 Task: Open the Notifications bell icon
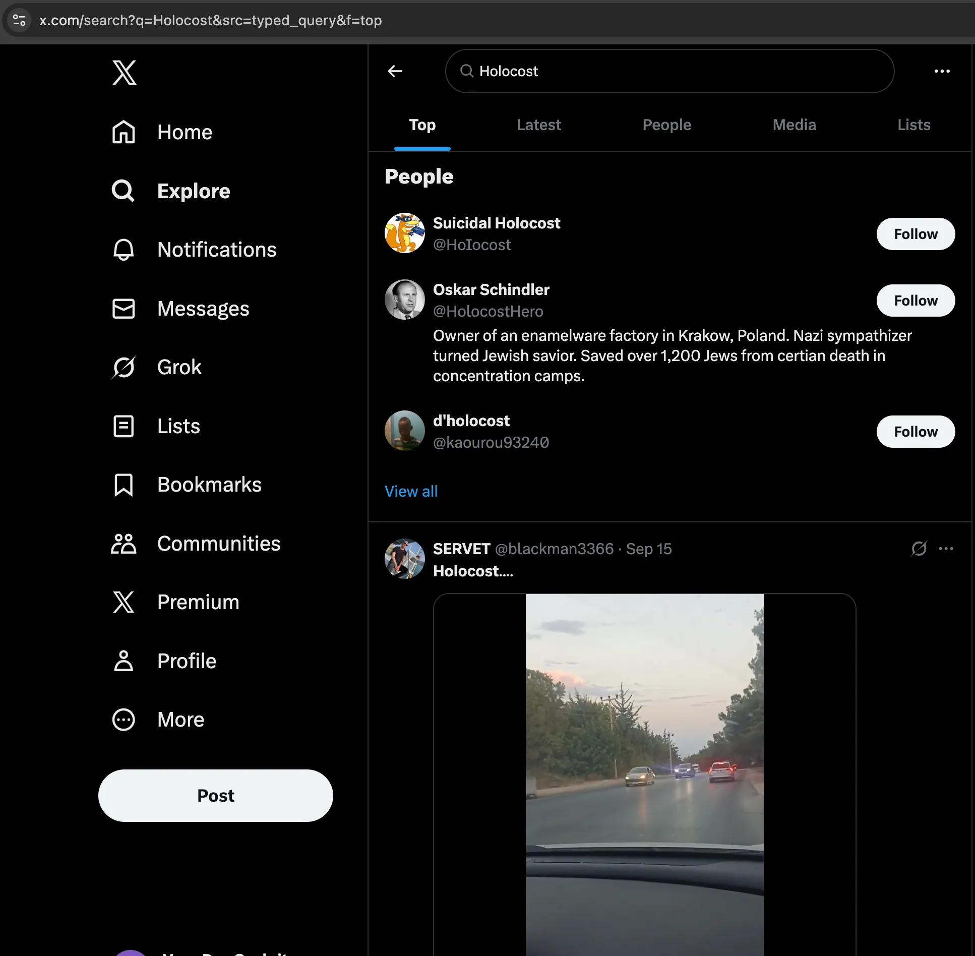pos(124,250)
